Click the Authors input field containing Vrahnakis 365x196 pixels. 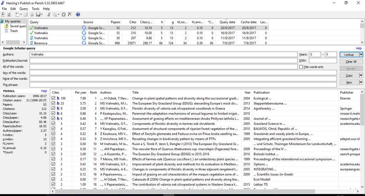point(164,54)
